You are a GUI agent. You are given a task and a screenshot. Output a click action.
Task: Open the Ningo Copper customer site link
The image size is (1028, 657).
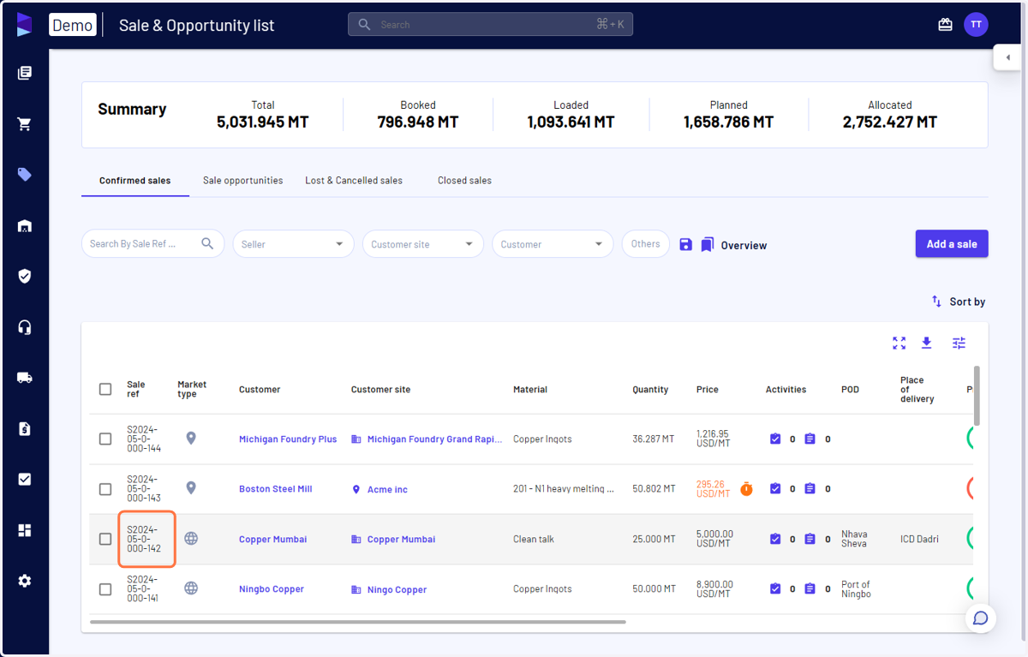pos(397,590)
